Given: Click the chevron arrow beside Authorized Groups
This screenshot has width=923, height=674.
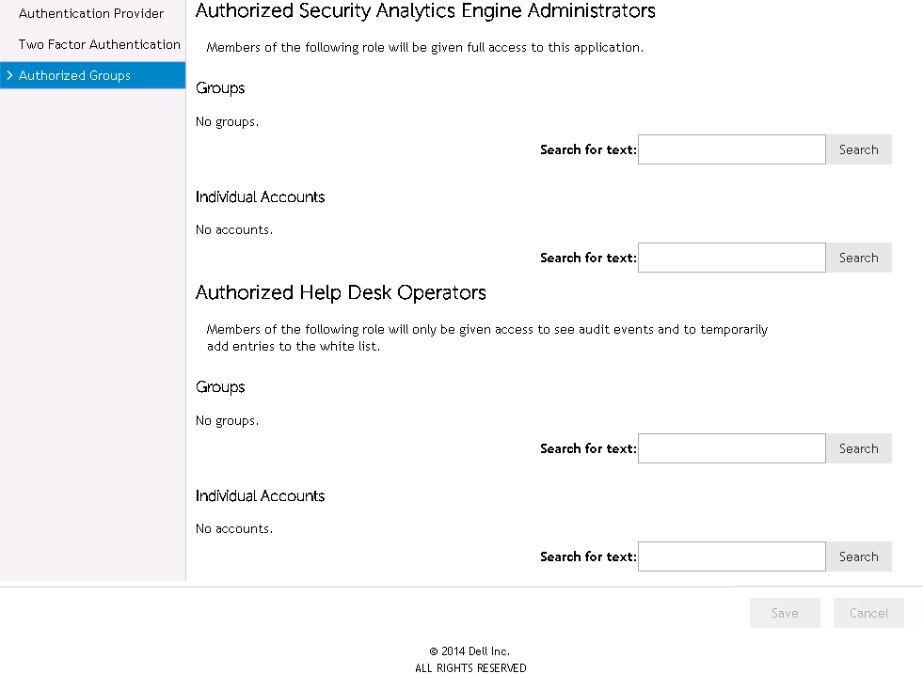Looking at the screenshot, I should click(x=9, y=75).
